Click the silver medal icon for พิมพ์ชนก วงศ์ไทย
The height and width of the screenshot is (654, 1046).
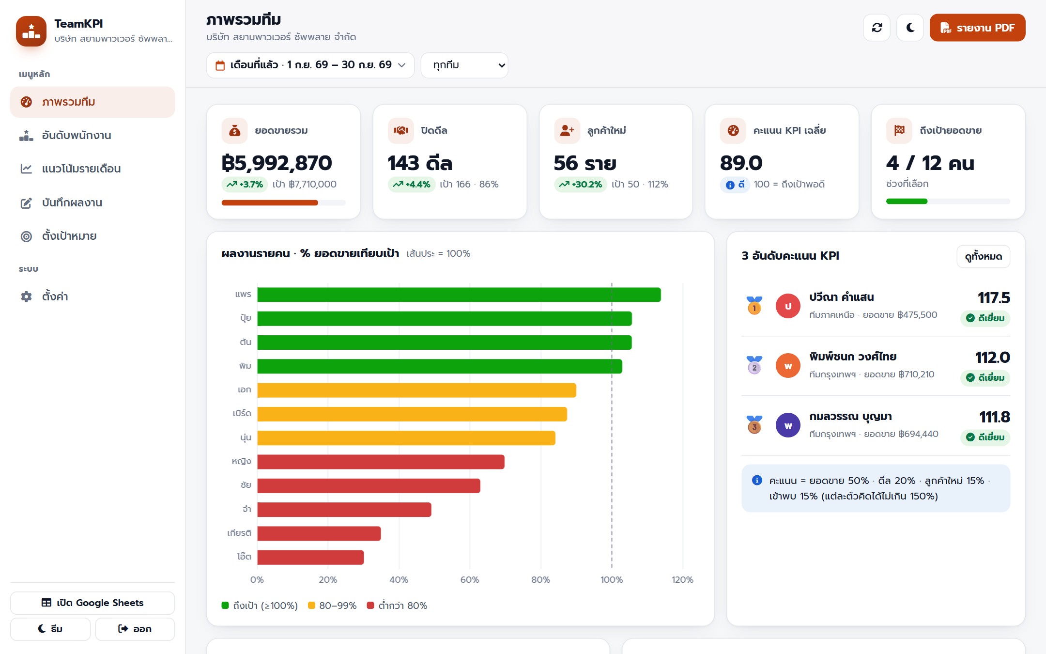click(754, 365)
